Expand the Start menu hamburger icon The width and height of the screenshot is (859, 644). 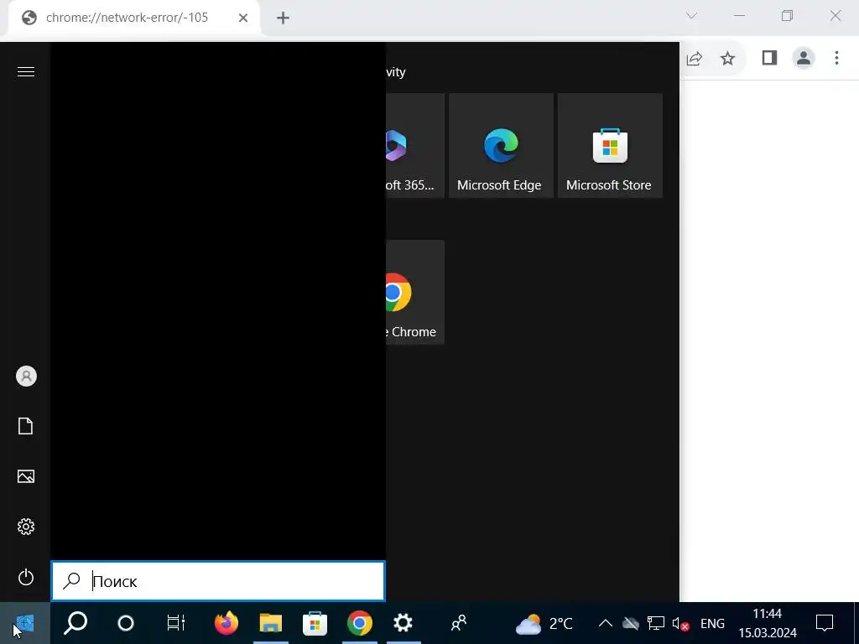tap(26, 72)
